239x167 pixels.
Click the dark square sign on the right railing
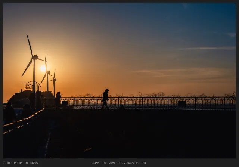coord(181,103)
